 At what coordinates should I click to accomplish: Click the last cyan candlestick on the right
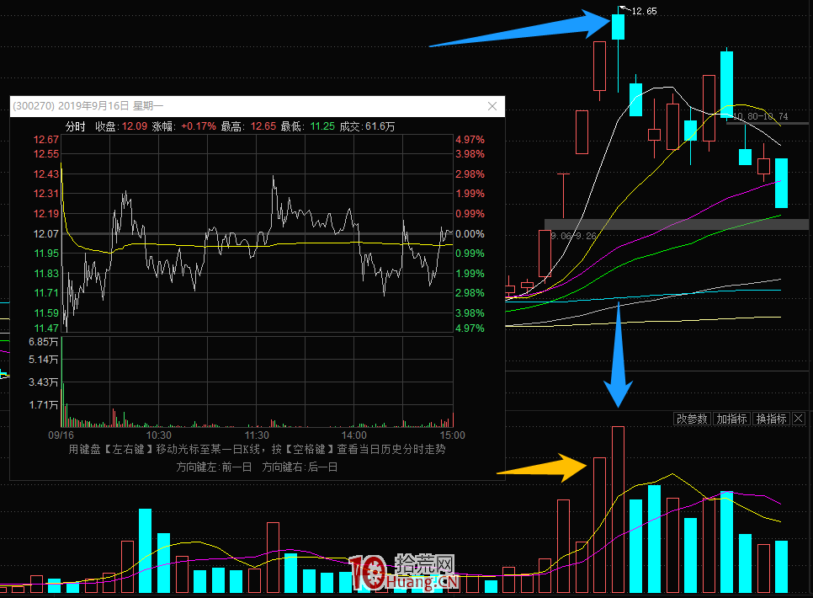[x=781, y=184]
